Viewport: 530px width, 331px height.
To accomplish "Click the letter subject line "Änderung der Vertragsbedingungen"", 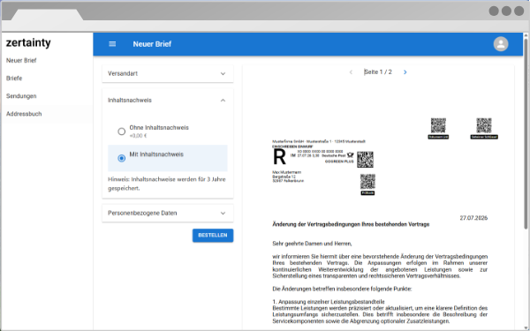I will click(351, 224).
